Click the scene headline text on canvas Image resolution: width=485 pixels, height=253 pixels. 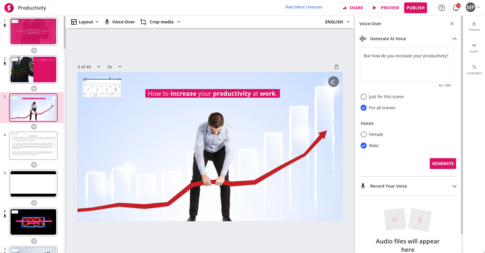point(212,94)
